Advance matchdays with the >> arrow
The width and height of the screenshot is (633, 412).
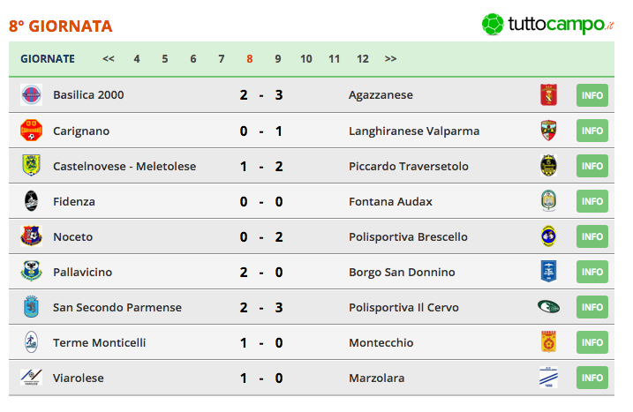click(x=390, y=59)
